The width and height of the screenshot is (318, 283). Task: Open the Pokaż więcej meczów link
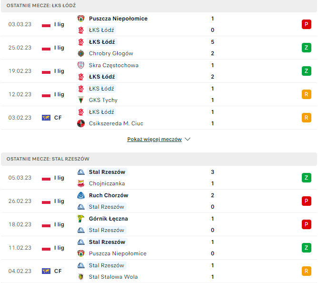154,140
